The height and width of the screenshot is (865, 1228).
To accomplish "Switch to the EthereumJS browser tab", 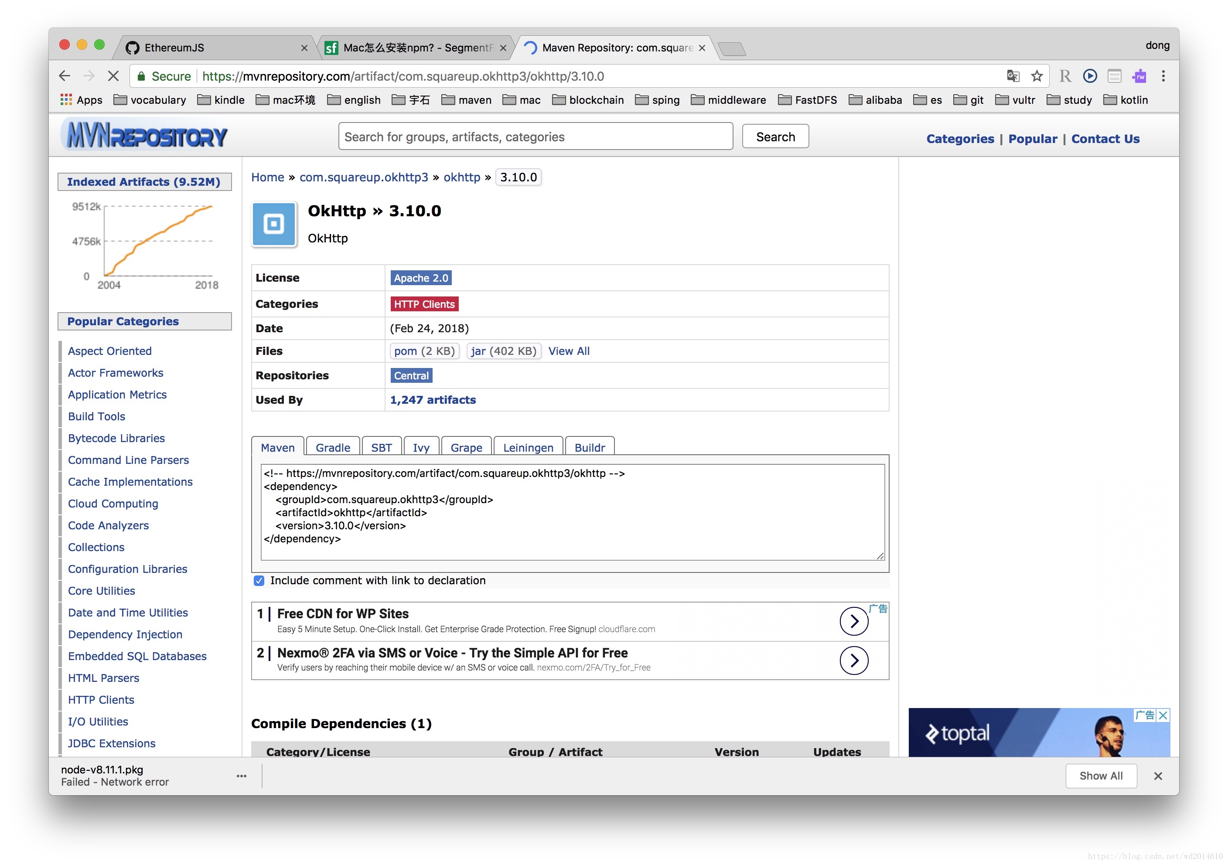I will [x=214, y=48].
